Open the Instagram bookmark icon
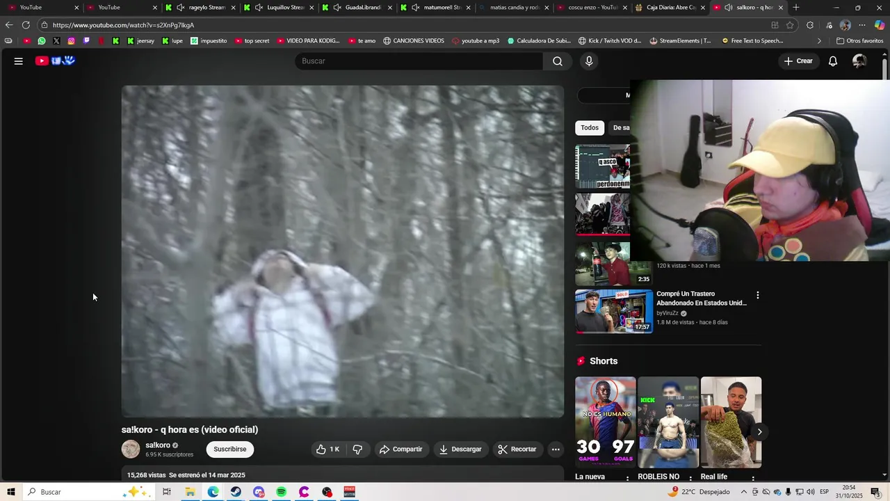The width and height of the screenshot is (890, 501). [71, 41]
